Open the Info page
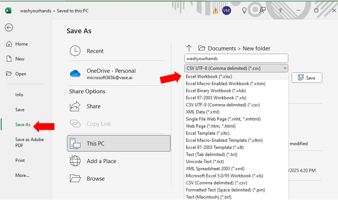The width and height of the screenshot is (338, 200). [x=19, y=94]
